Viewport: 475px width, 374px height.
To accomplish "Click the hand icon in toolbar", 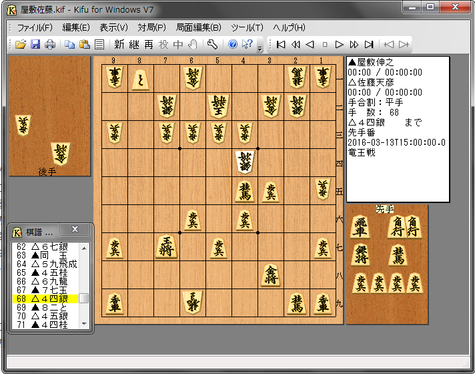I will tap(193, 45).
